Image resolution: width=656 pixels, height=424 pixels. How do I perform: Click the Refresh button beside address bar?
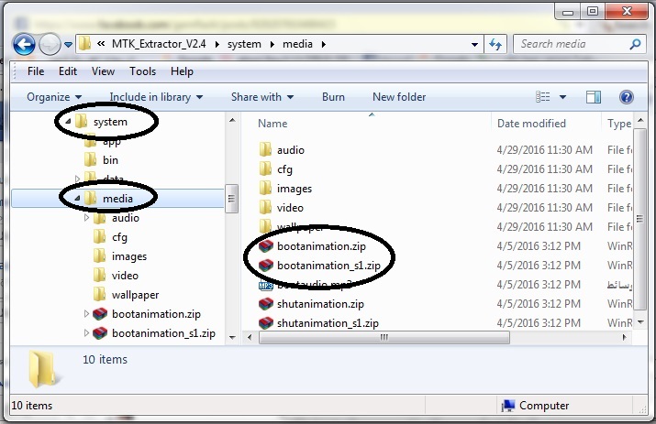[x=495, y=44]
